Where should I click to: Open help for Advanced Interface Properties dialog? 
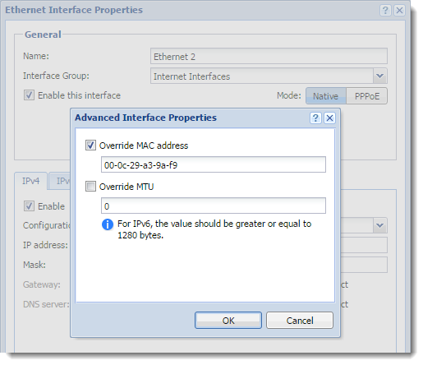[x=315, y=118]
